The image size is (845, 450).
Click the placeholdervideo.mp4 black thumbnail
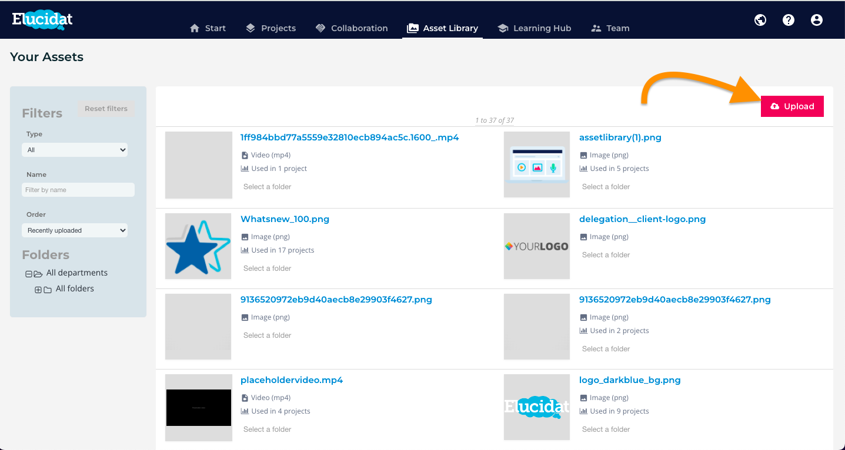(x=199, y=408)
